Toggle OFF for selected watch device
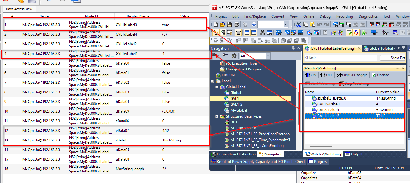410x183 pixels. tap(326, 75)
